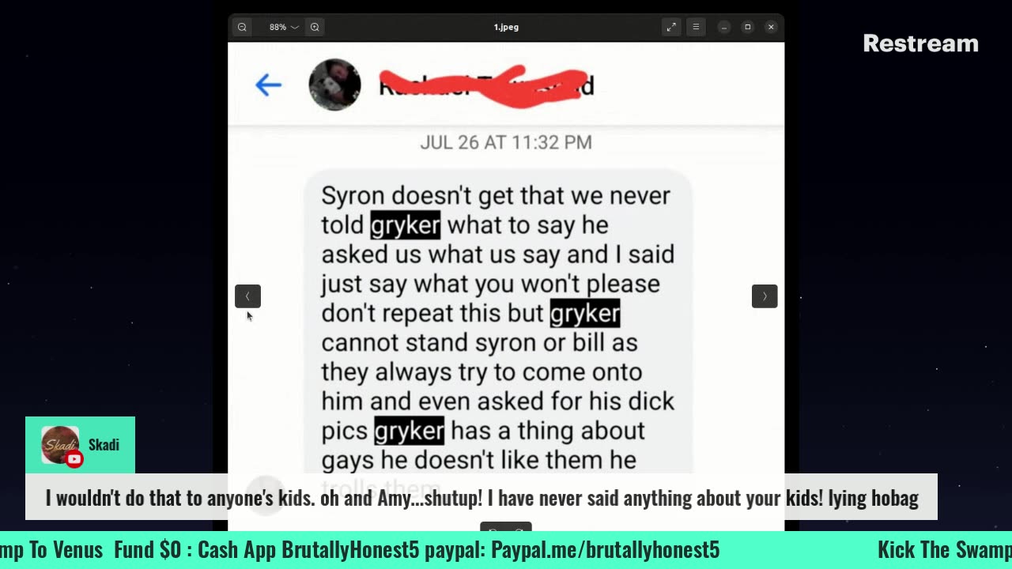Viewport: 1012px width, 569px height.
Task: Click the contact profile picture
Action: click(334, 85)
